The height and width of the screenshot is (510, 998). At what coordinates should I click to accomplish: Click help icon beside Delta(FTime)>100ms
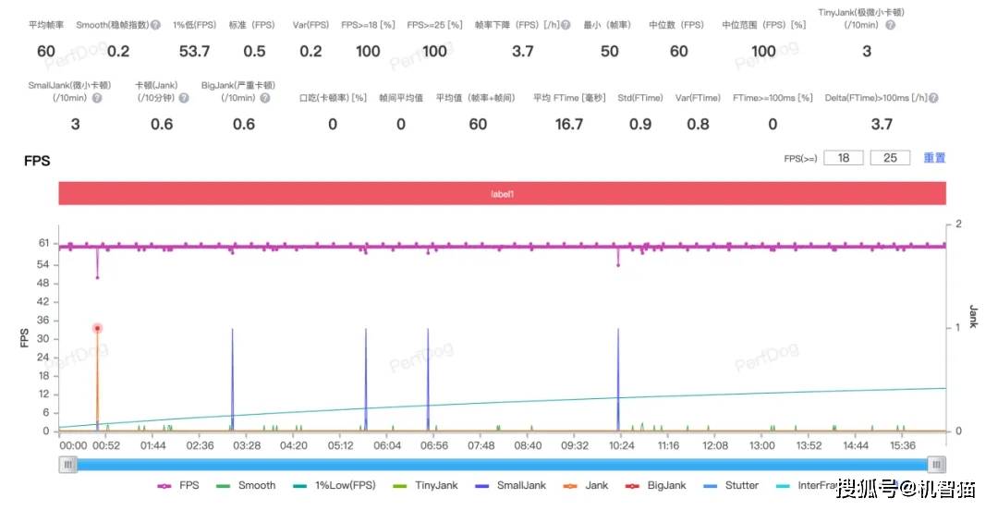pos(933,98)
